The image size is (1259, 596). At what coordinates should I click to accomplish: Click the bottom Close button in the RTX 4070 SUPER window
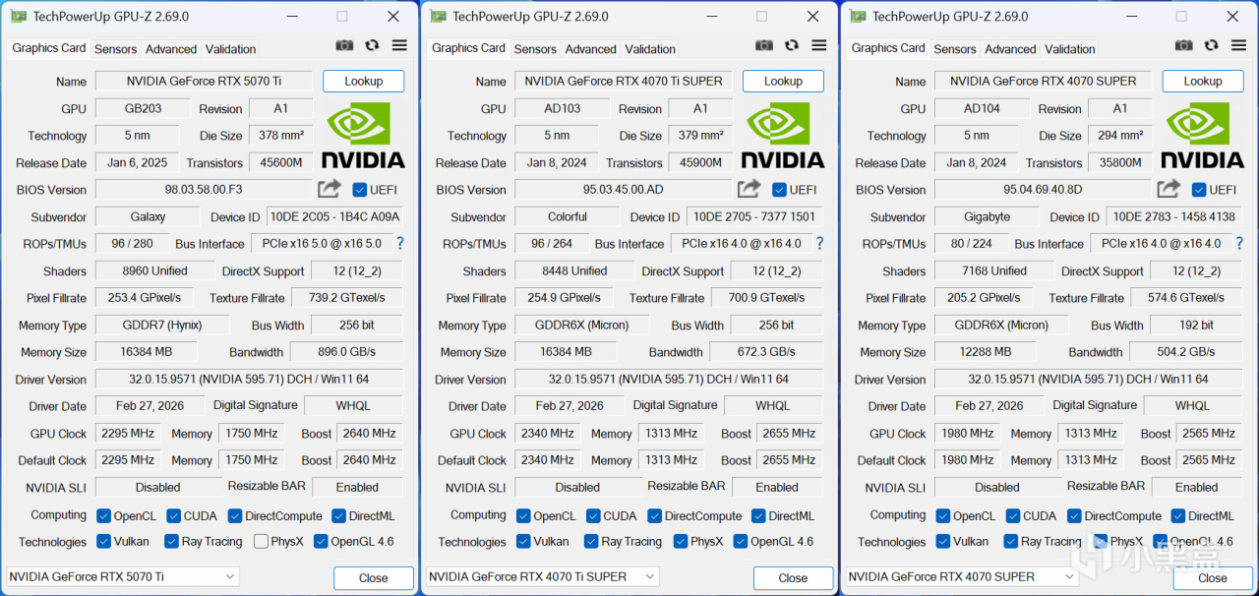pos(1212,578)
